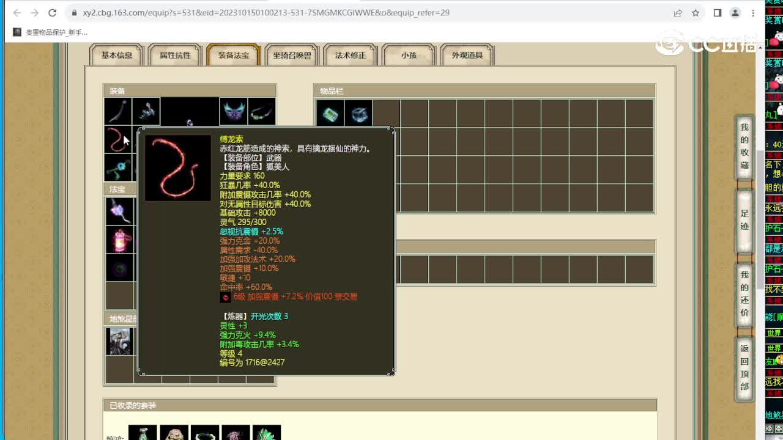Viewport: 783px width, 440px height.
Task: Click 狂暴几率 +40.0% stat line
Action: (250, 185)
